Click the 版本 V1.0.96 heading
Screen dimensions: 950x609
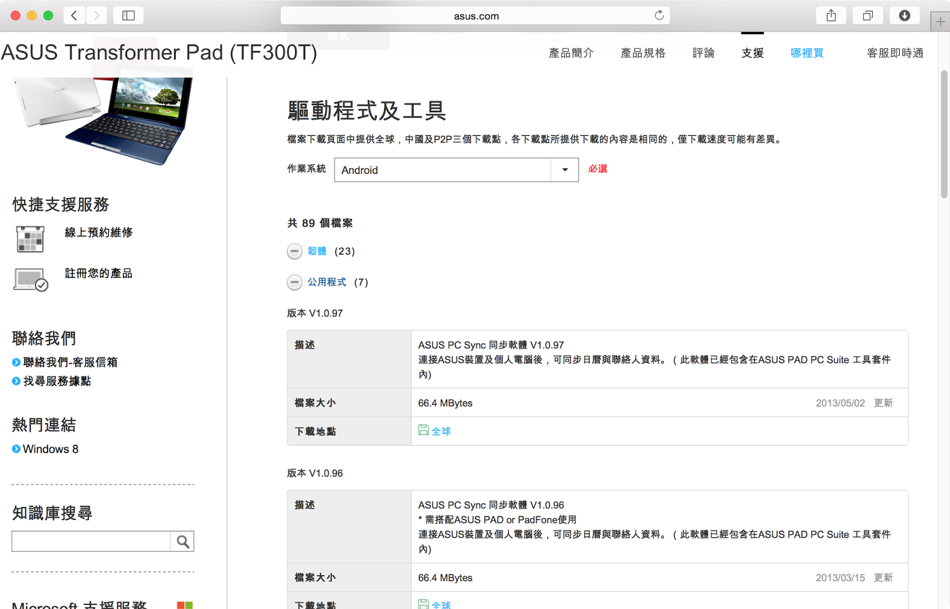pyautogui.click(x=315, y=473)
